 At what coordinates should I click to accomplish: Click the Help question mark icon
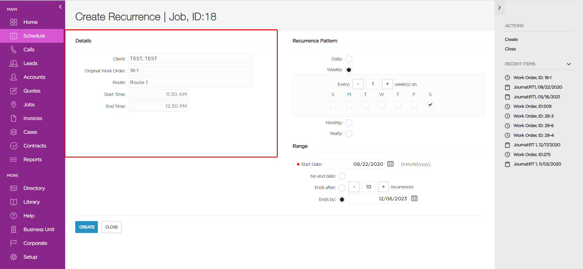pos(13,216)
